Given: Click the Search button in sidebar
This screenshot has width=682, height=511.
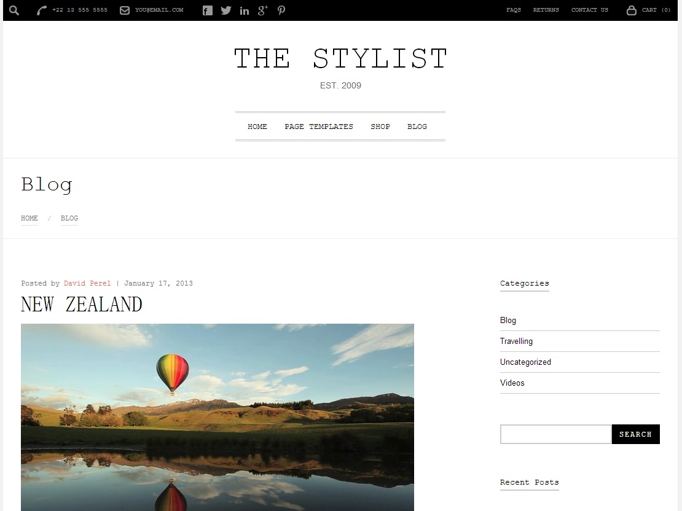Looking at the screenshot, I should (x=635, y=434).
